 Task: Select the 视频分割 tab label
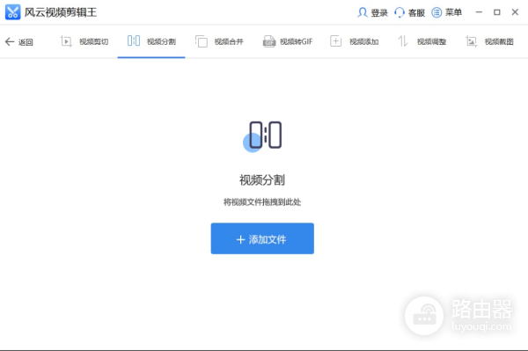[161, 41]
